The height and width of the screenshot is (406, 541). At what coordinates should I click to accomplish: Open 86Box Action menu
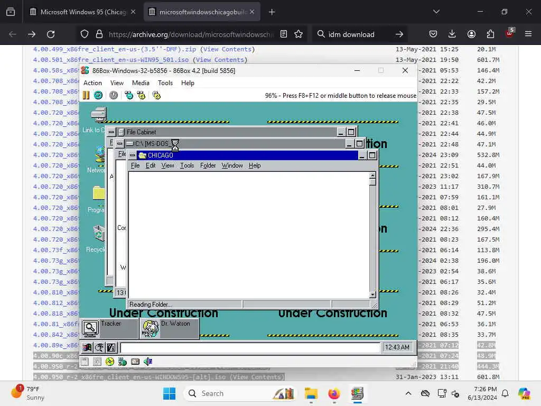(92, 83)
